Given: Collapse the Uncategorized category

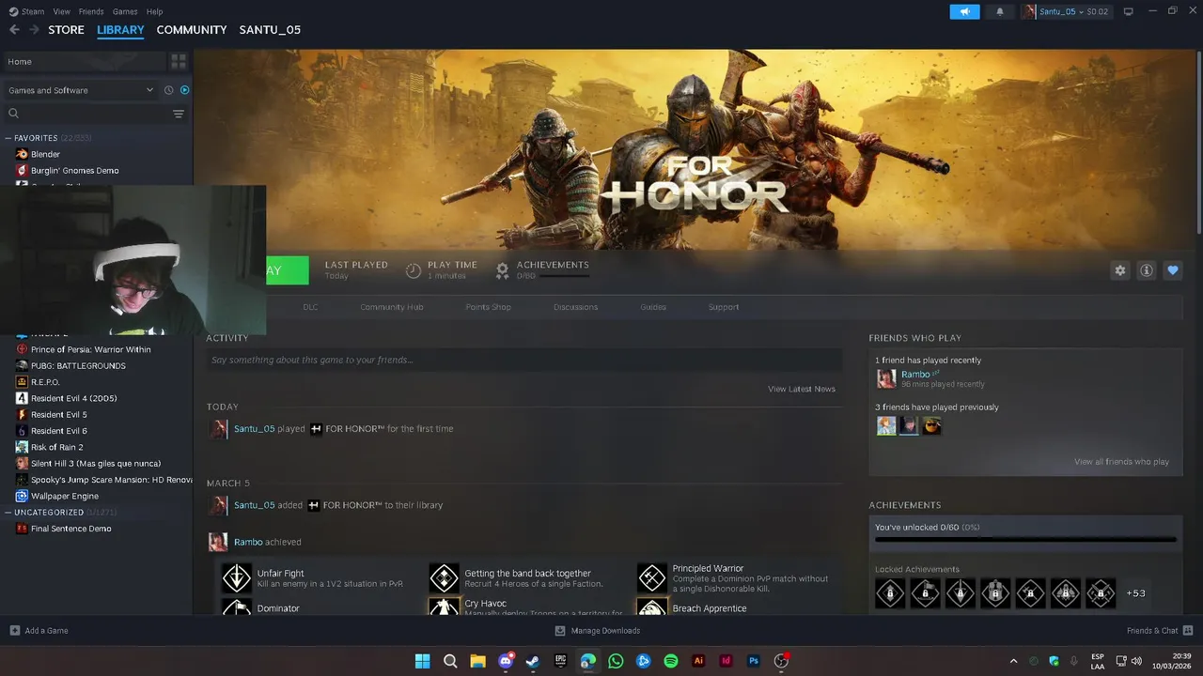Looking at the screenshot, I should [8, 513].
